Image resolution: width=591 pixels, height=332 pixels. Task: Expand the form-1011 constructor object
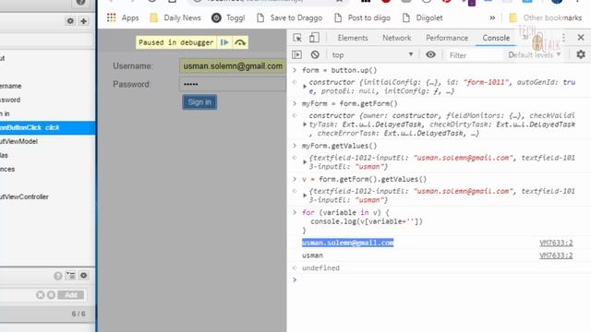[305, 87]
